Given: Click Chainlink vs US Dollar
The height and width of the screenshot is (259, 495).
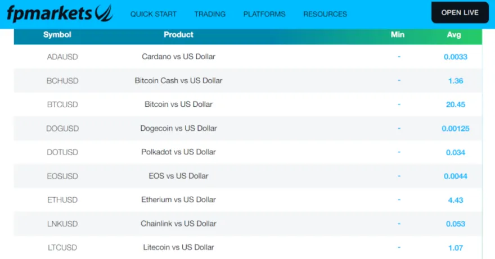Looking at the screenshot, I should [178, 224].
